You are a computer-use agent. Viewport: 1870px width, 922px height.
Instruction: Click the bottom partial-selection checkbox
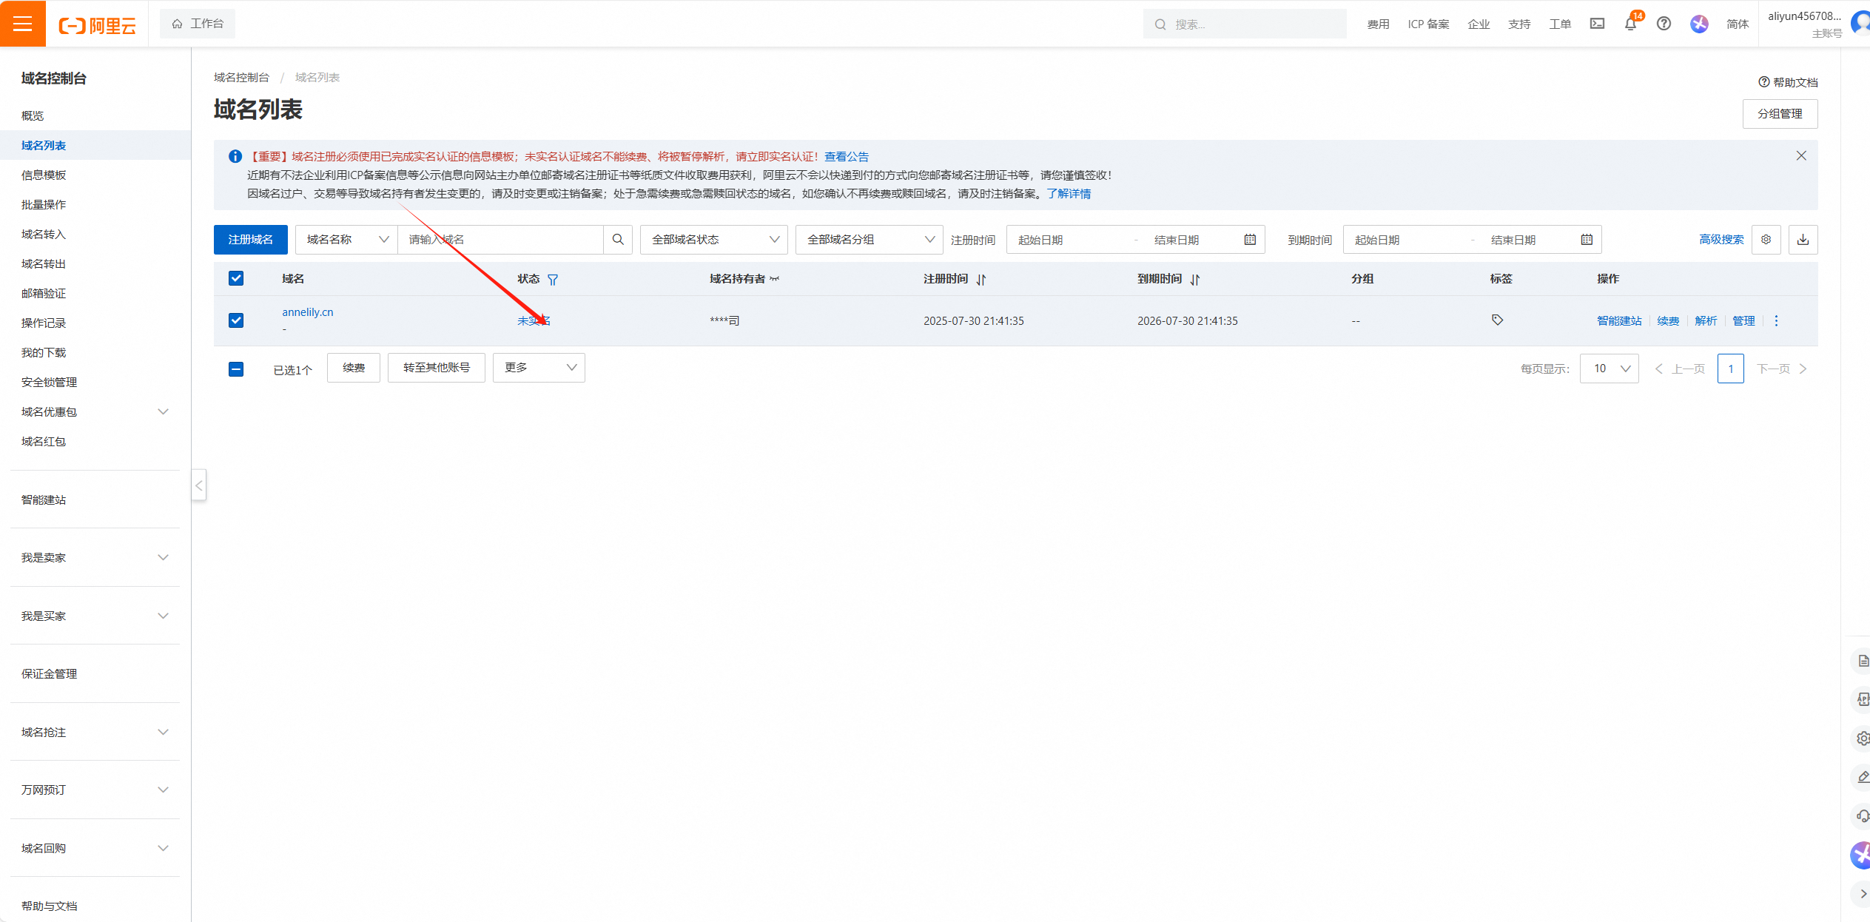click(x=236, y=369)
